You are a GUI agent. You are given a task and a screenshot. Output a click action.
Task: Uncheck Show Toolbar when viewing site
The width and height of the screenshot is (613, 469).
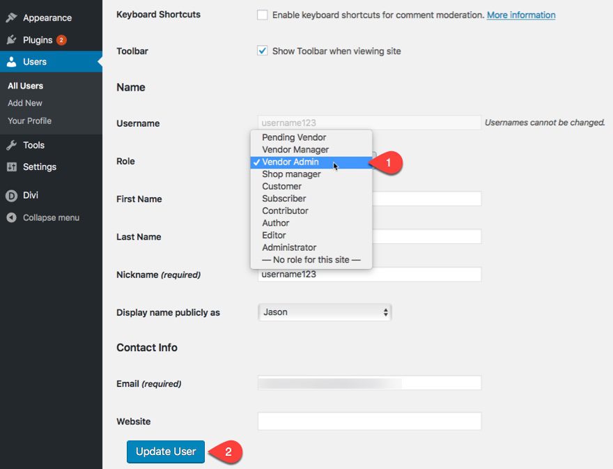pos(263,51)
